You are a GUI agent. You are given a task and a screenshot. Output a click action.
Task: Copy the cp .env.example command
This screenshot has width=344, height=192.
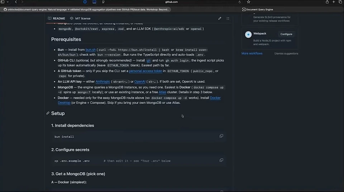coord(221,160)
